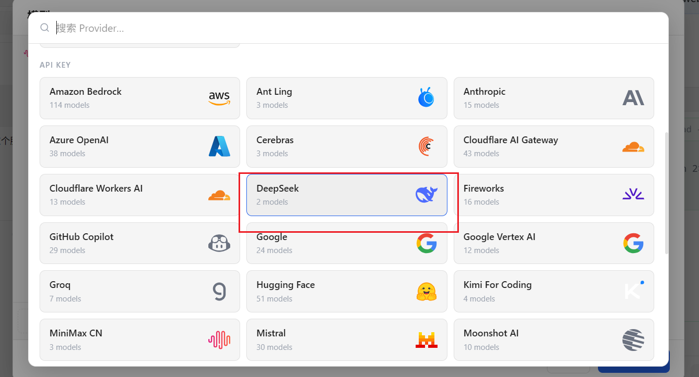Screen dimensions: 699x377
Task: Click the DeepSeek whale logo
Action: click(x=426, y=195)
